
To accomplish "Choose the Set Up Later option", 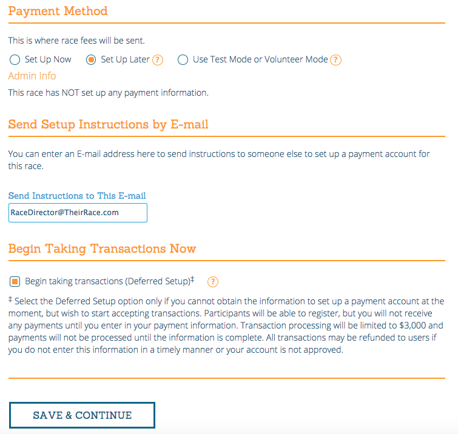I will (x=91, y=60).
